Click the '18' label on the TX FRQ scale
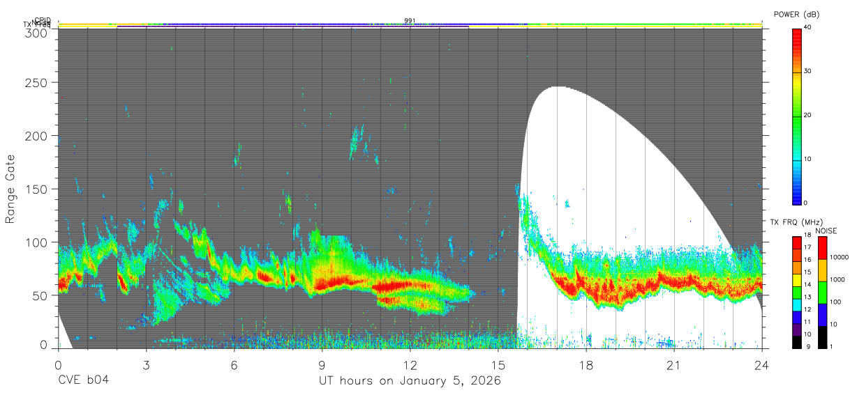 click(x=807, y=235)
